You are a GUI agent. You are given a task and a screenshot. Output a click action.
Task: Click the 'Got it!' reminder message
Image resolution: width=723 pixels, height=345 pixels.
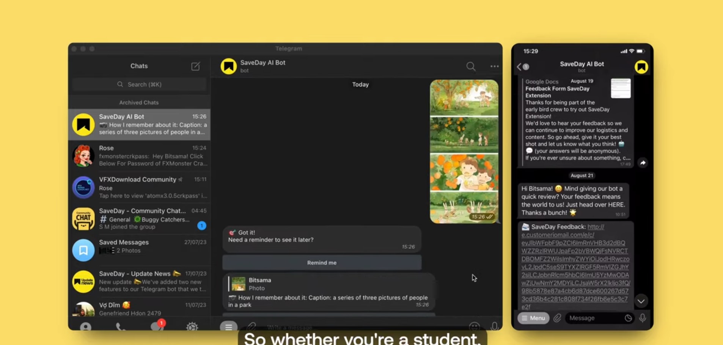pos(322,239)
